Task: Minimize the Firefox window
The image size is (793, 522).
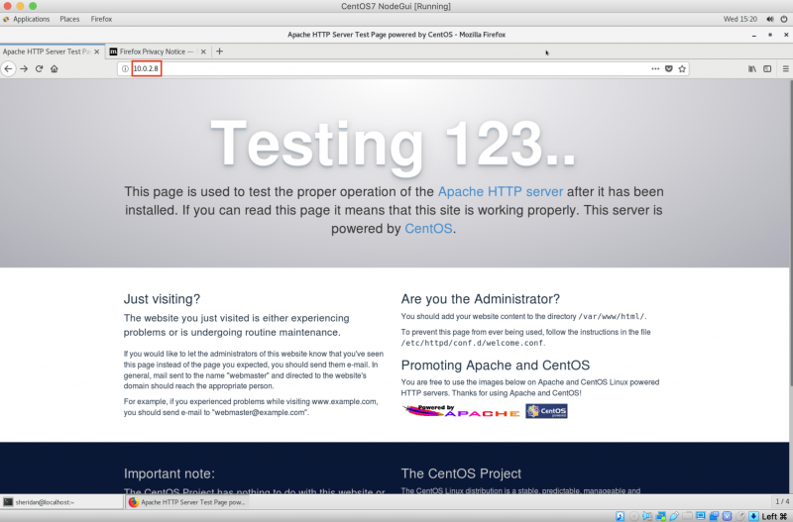Action: pos(754,35)
